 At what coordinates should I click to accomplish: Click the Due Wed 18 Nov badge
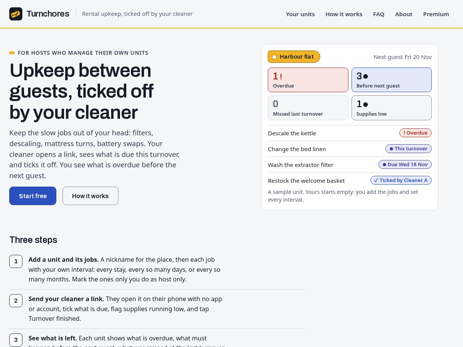(405, 165)
